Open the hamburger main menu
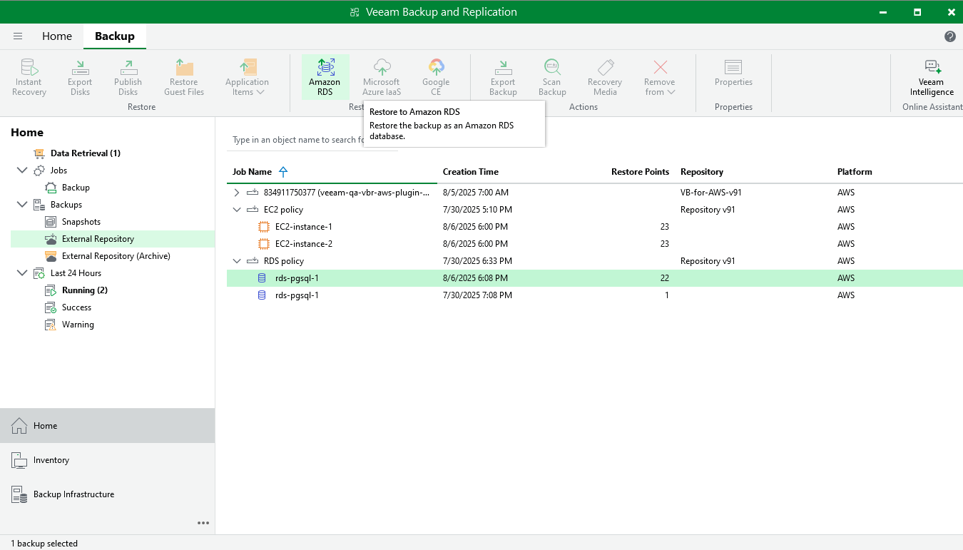963x550 pixels. click(18, 36)
